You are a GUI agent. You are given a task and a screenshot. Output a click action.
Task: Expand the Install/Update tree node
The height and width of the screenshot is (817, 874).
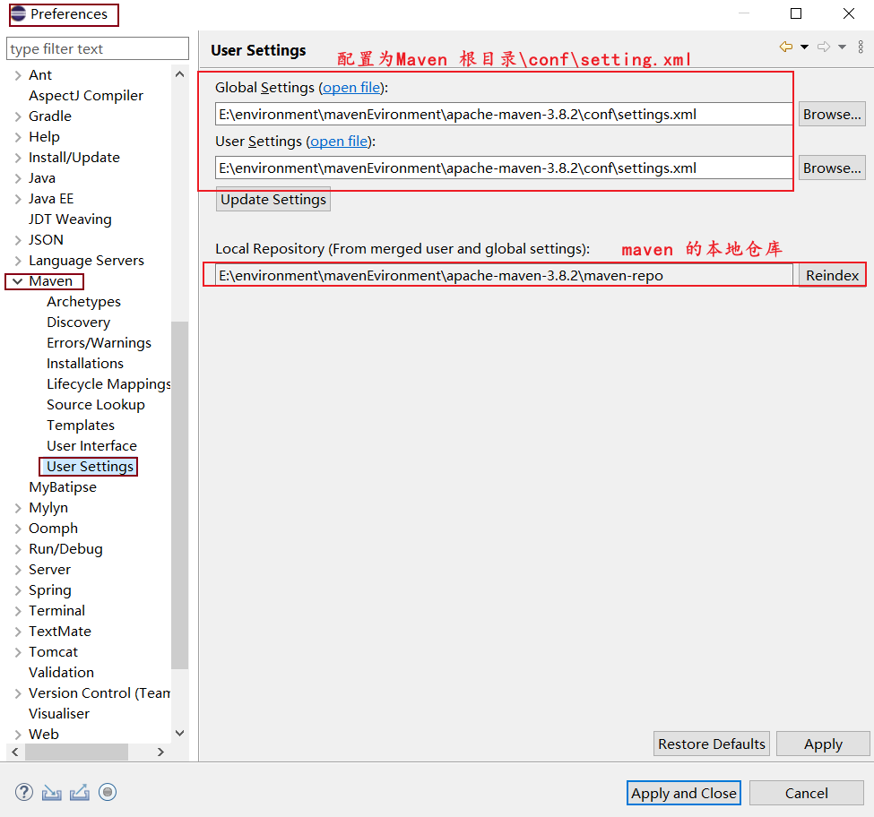click(18, 158)
